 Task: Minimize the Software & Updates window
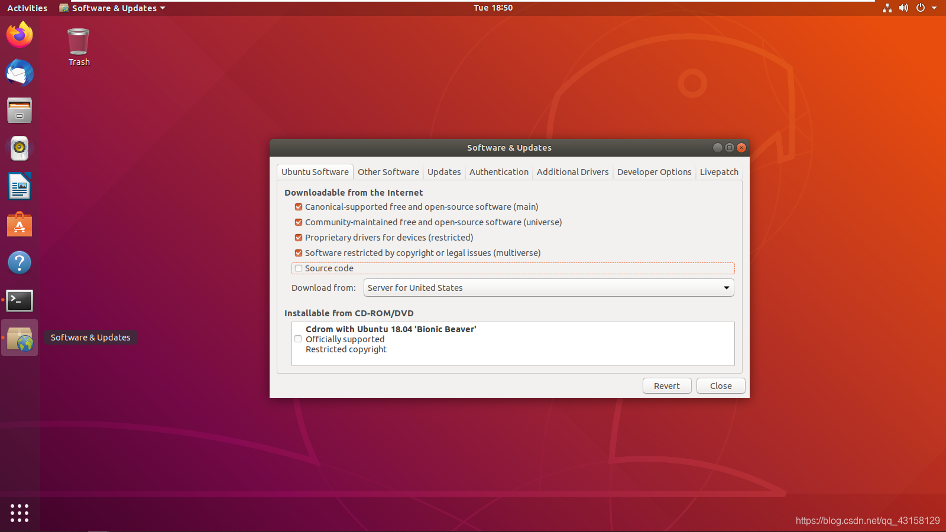tap(717, 148)
